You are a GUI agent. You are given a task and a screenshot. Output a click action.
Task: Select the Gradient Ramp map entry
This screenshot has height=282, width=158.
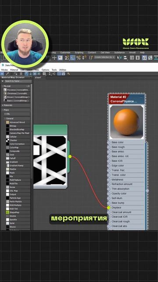tap(18, 166)
